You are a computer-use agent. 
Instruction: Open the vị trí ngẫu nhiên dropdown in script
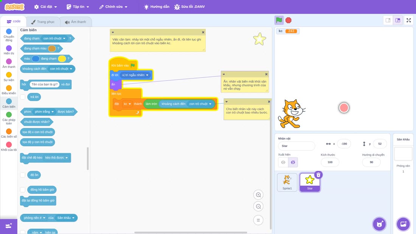pos(135,75)
